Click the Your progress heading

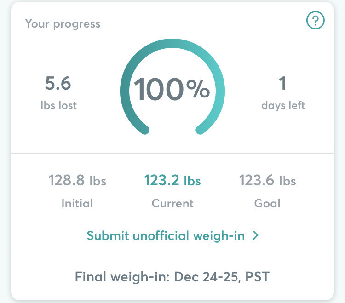click(63, 23)
